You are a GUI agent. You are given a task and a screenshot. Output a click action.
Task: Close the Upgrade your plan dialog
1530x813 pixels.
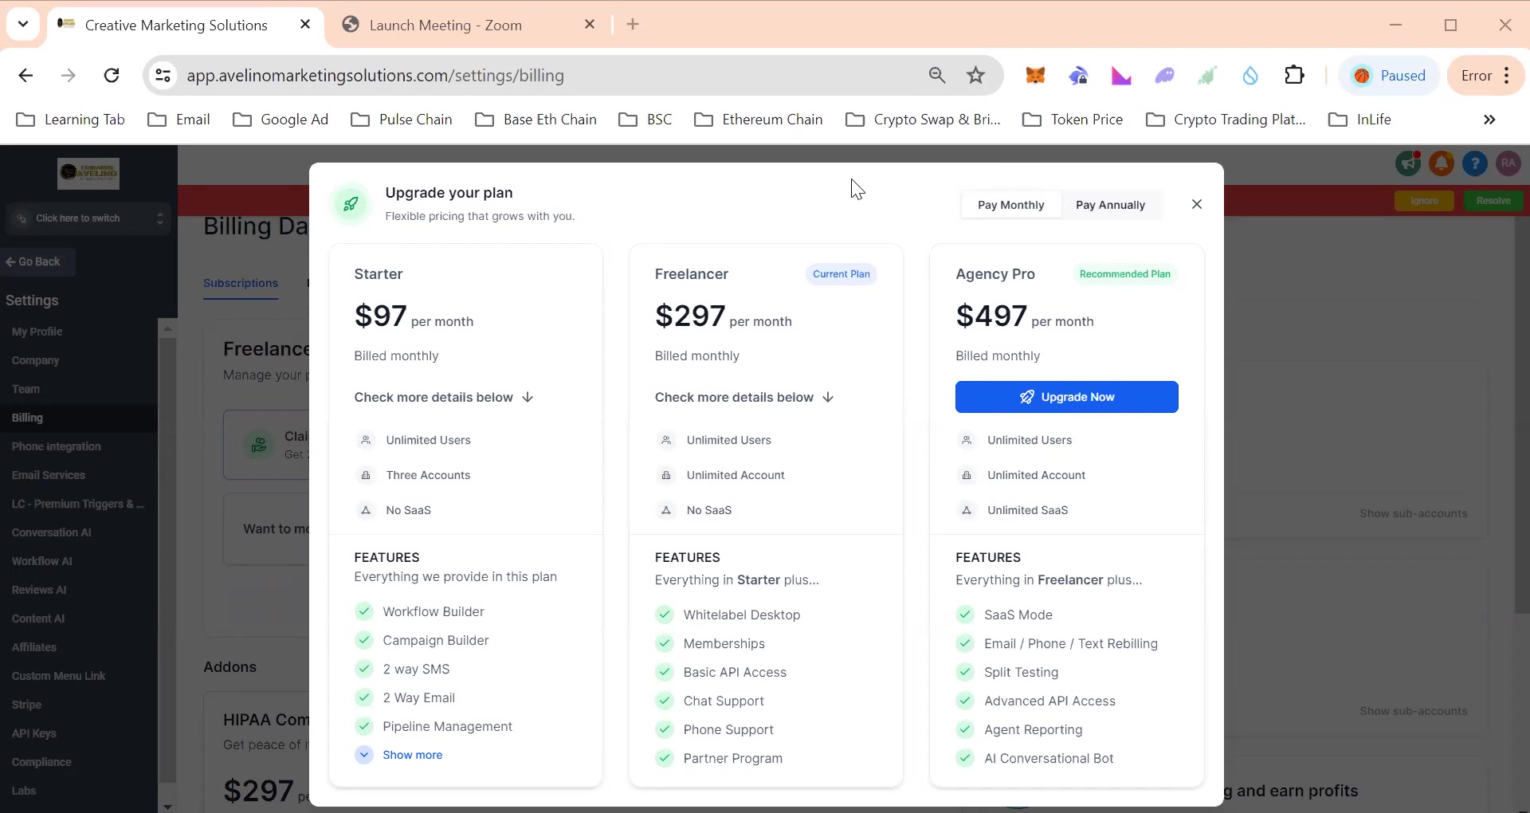(1196, 204)
